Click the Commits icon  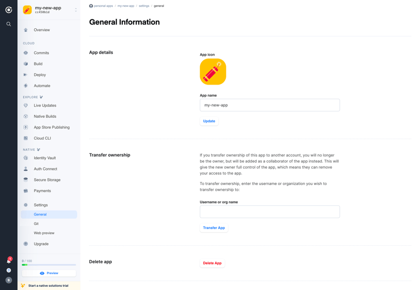[x=26, y=53]
